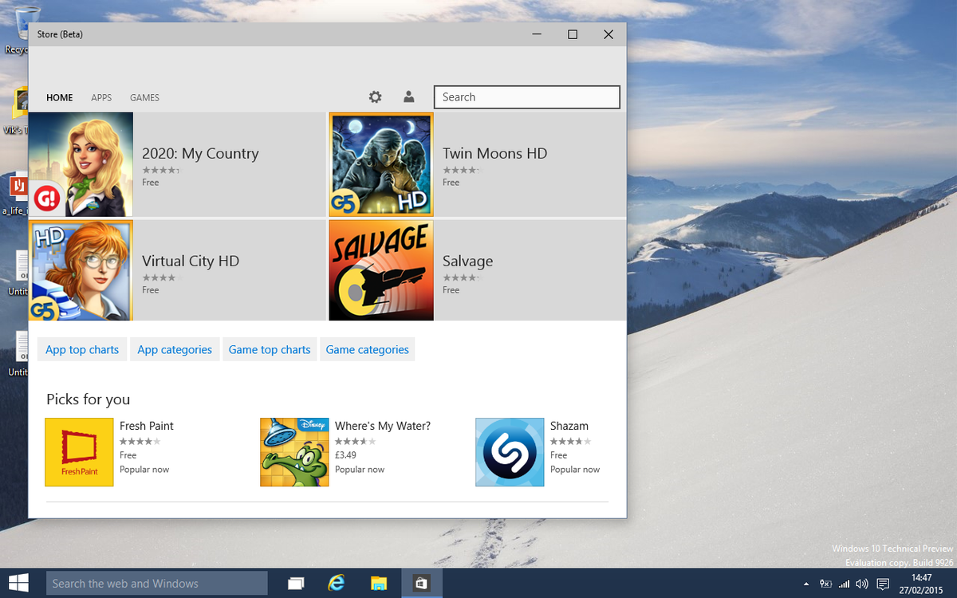Maximize the Store (Beta) window
The image size is (957, 598).
(x=572, y=34)
